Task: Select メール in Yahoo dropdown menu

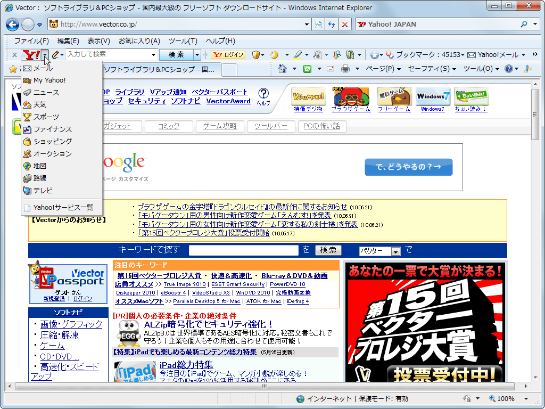Action: click(62, 68)
